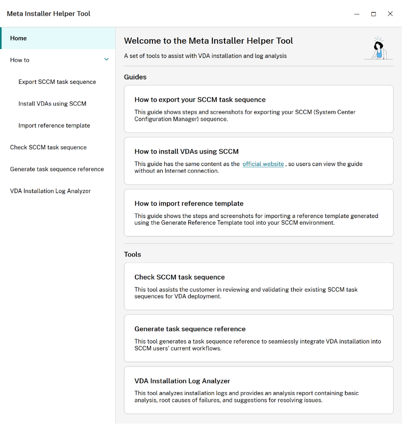Click the waving person illustration icon
The height and width of the screenshot is (424, 402).
[x=378, y=48]
